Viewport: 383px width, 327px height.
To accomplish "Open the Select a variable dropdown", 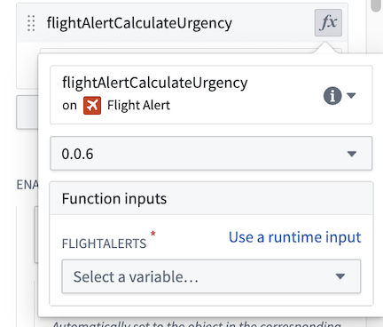I will click(x=211, y=276).
